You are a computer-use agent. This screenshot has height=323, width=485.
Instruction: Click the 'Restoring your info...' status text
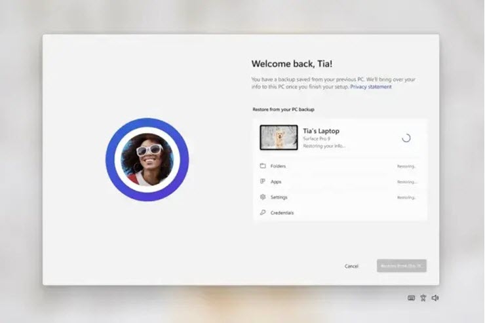click(x=324, y=146)
